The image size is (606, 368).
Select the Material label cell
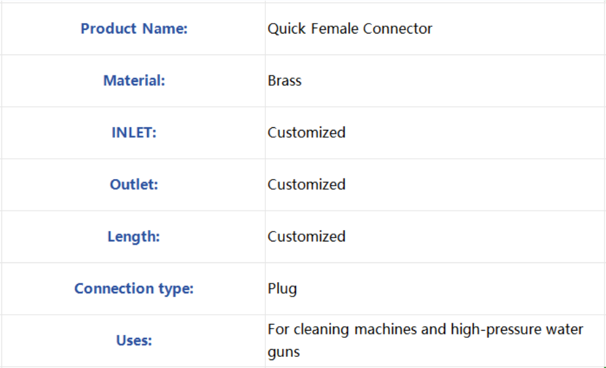tap(133, 81)
